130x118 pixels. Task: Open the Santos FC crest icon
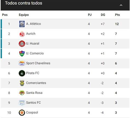pyautogui.click(x=22, y=103)
